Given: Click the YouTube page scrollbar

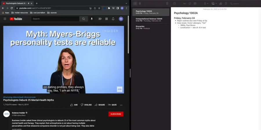Looking at the screenshot, I should (x=128, y=35).
